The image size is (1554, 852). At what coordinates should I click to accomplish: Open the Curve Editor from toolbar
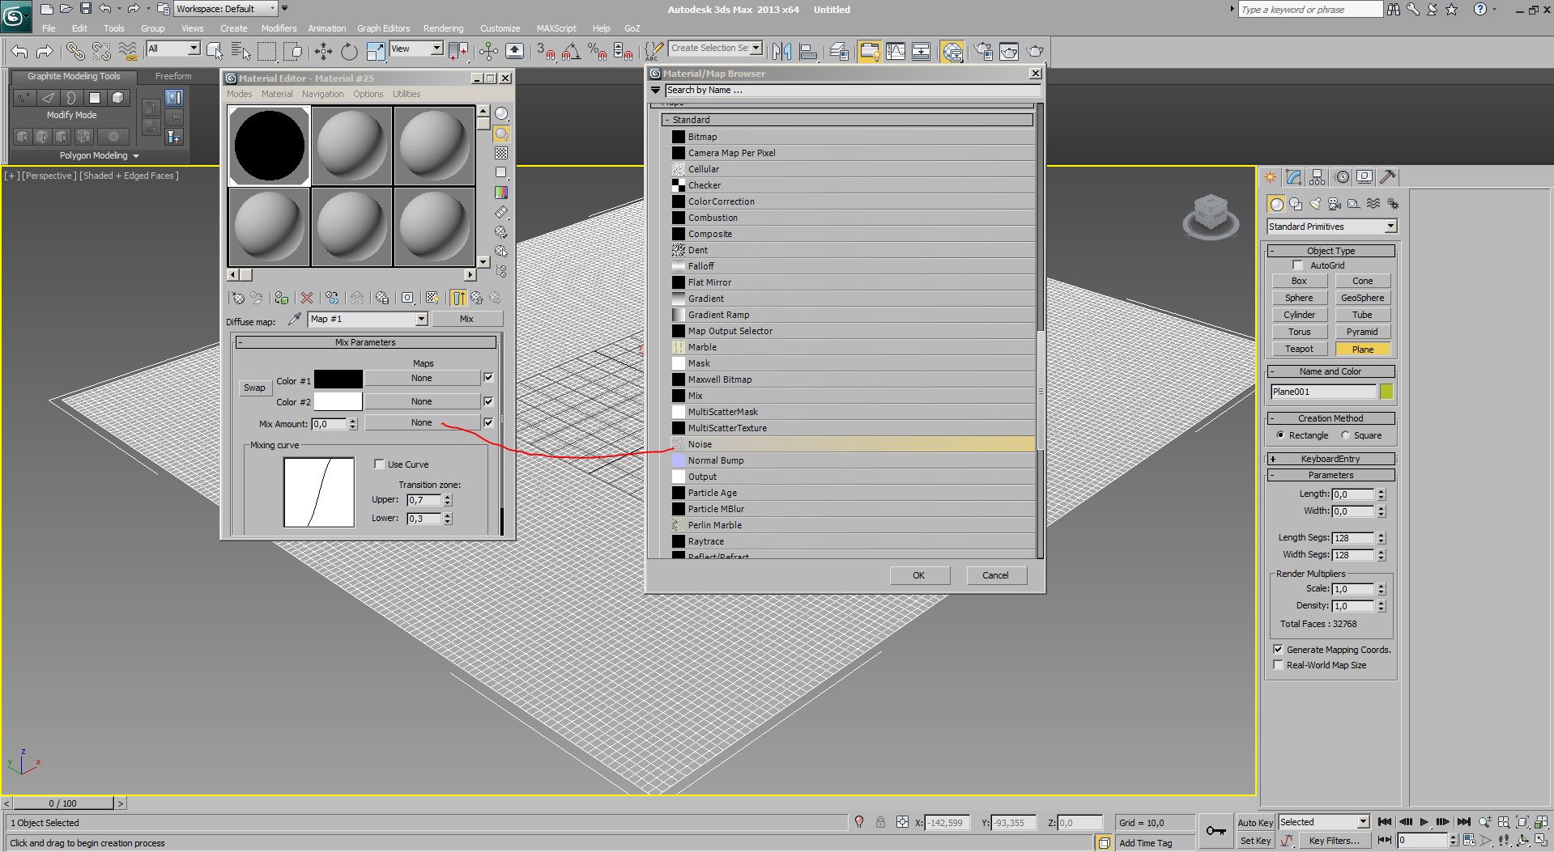[896, 52]
